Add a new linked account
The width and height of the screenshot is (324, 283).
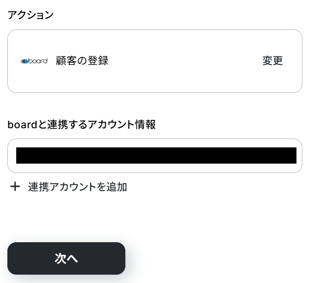pos(69,187)
